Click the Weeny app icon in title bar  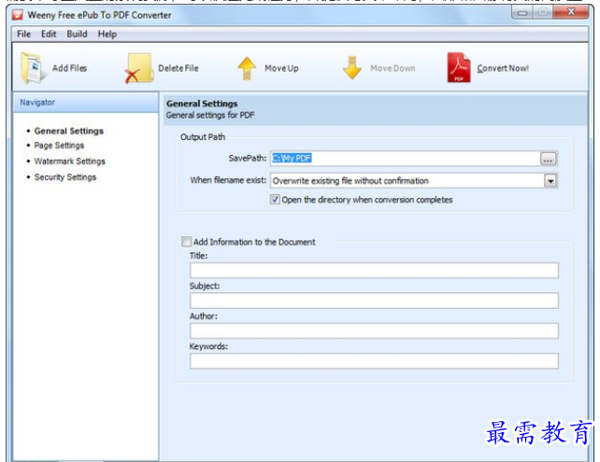coord(17,15)
